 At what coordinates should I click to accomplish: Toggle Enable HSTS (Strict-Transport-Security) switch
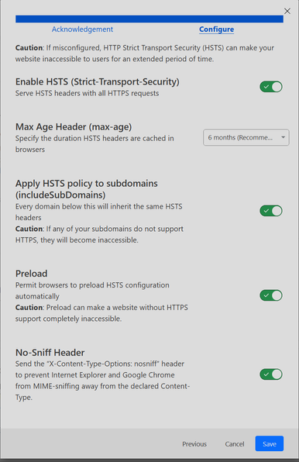point(271,87)
